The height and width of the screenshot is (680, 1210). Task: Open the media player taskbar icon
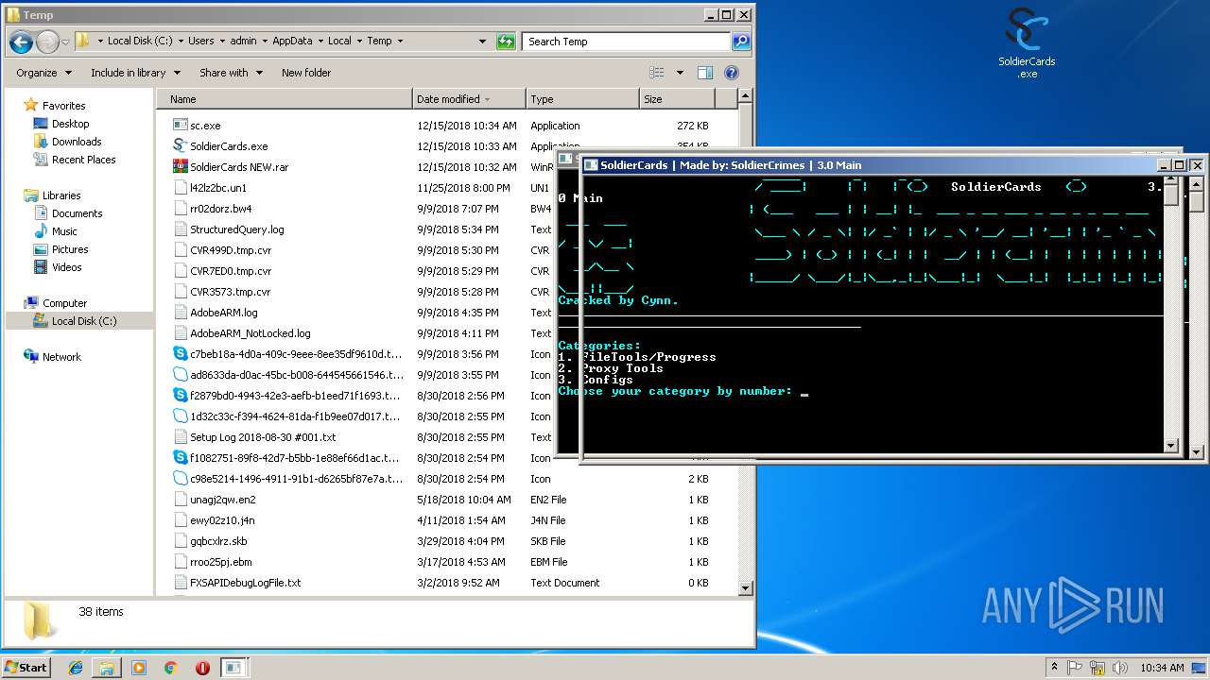tap(139, 668)
